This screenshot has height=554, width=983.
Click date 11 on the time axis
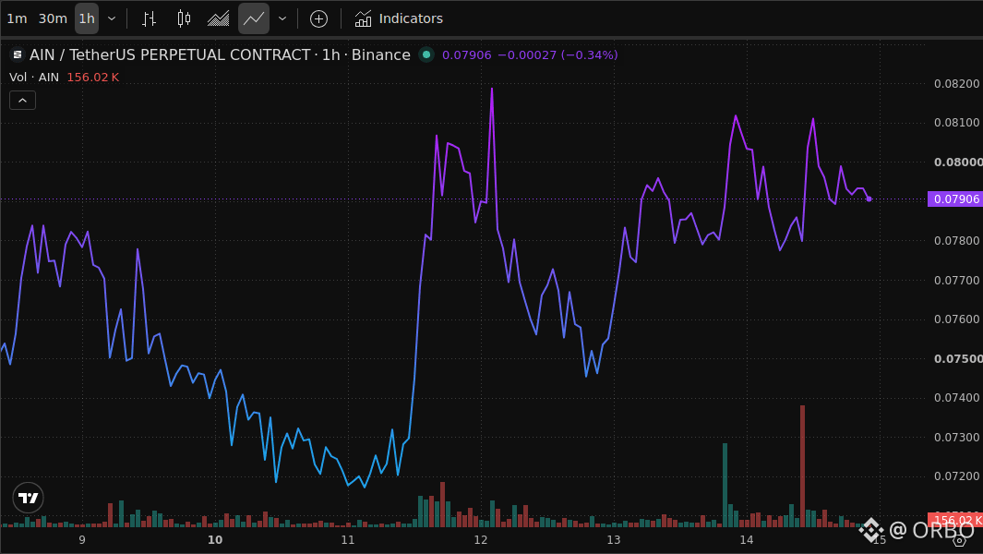point(348,539)
